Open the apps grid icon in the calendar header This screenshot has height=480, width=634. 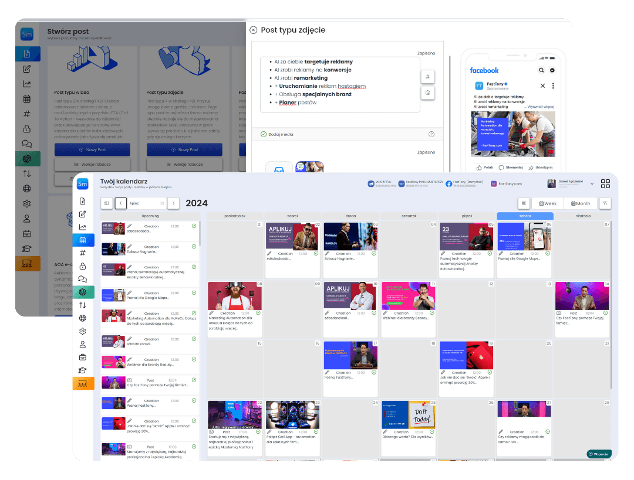[605, 183]
